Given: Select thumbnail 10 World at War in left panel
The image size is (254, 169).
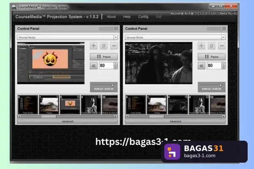Looking at the screenshot, I should pos(110,105).
